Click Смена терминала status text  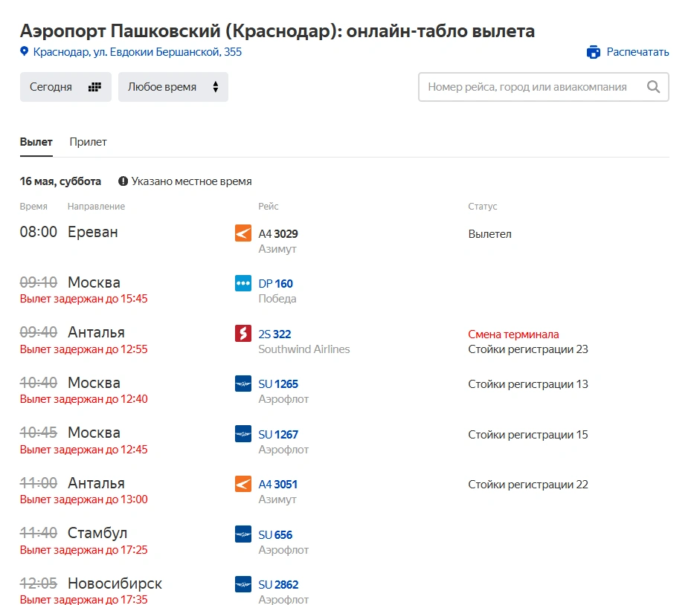pos(513,334)
